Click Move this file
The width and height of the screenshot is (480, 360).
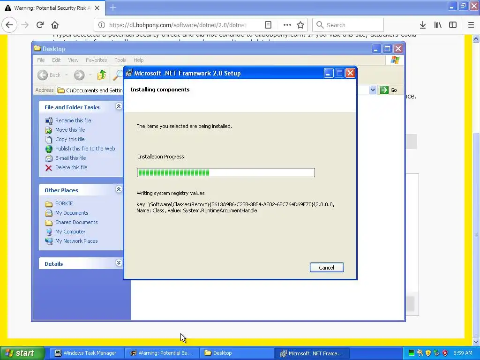70,130
